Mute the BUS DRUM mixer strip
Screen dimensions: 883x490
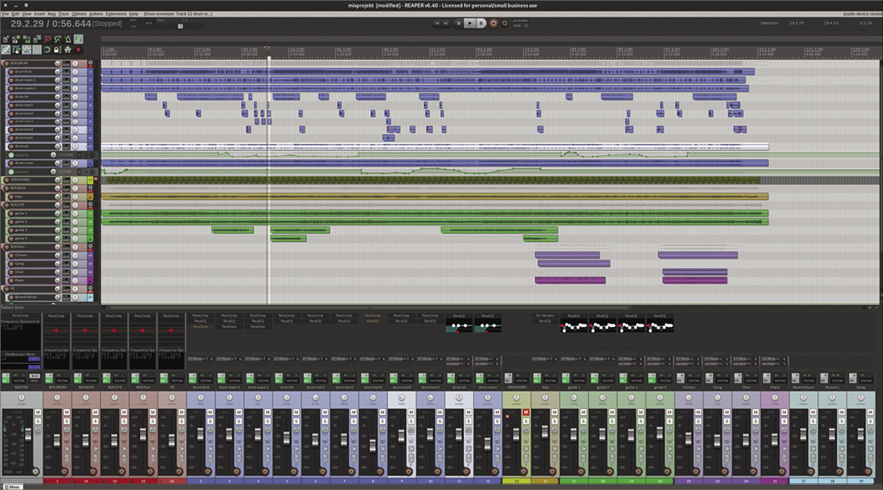click(x=67, y=412)
